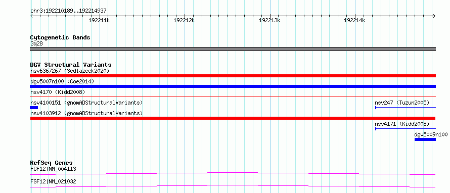Image resolution: width=450 pixels, height=193 pixels.
Task: Click the nsv247 thin blue feature line
Action: tap(406, 108)
